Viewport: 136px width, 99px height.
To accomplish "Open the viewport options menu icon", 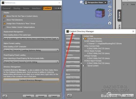I will (110, 2).
